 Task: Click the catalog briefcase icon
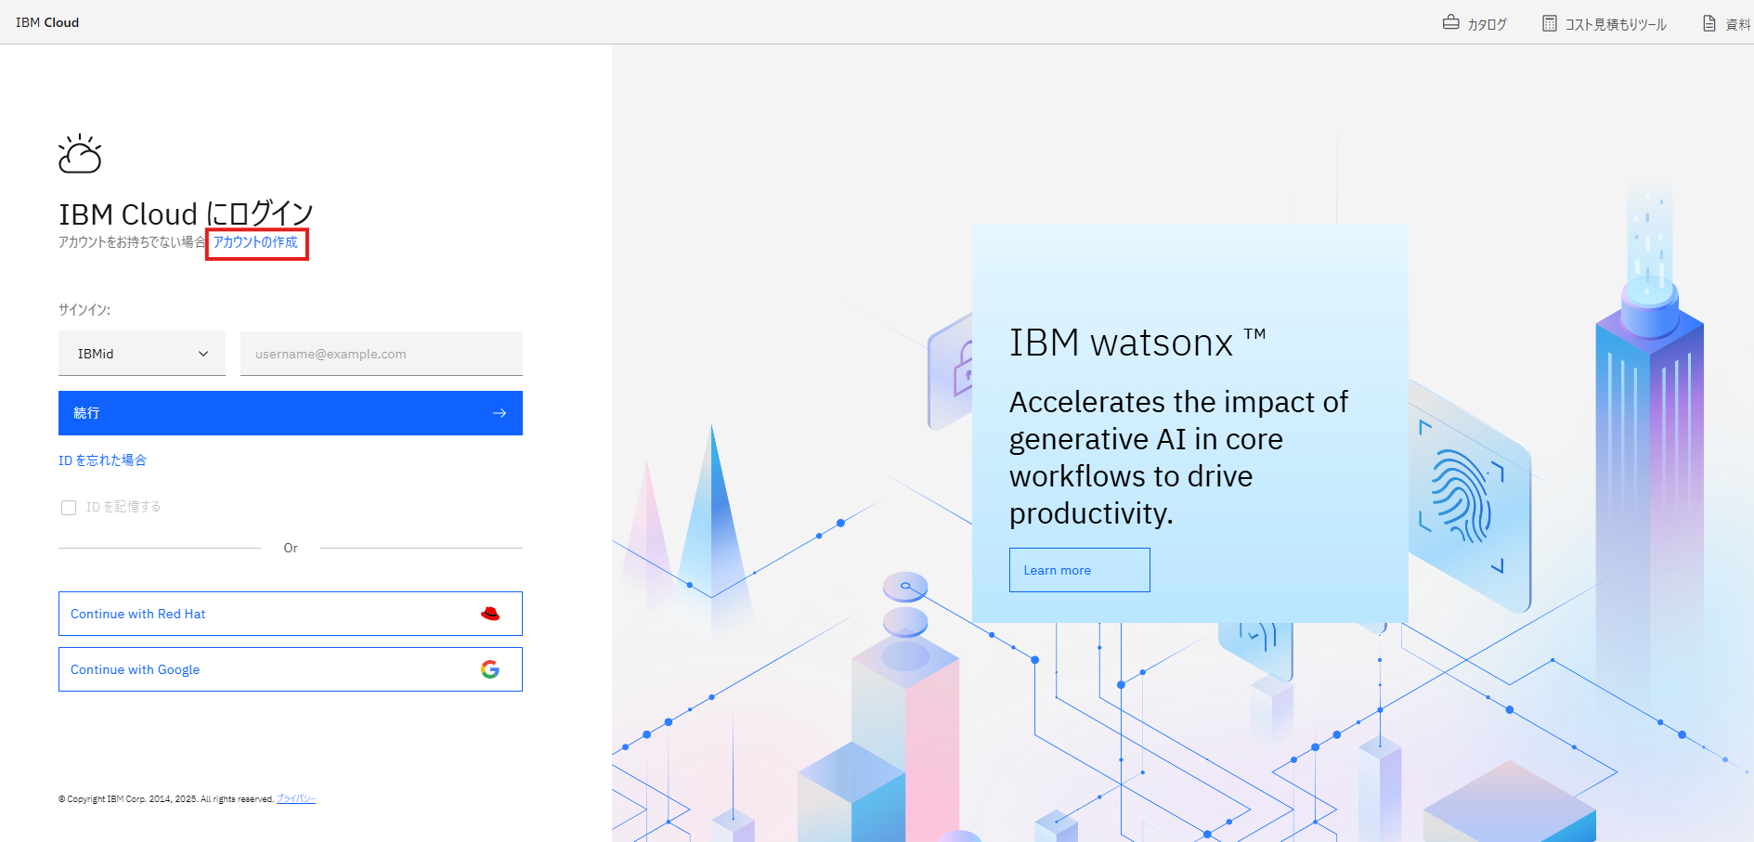tap(1450, 22)
